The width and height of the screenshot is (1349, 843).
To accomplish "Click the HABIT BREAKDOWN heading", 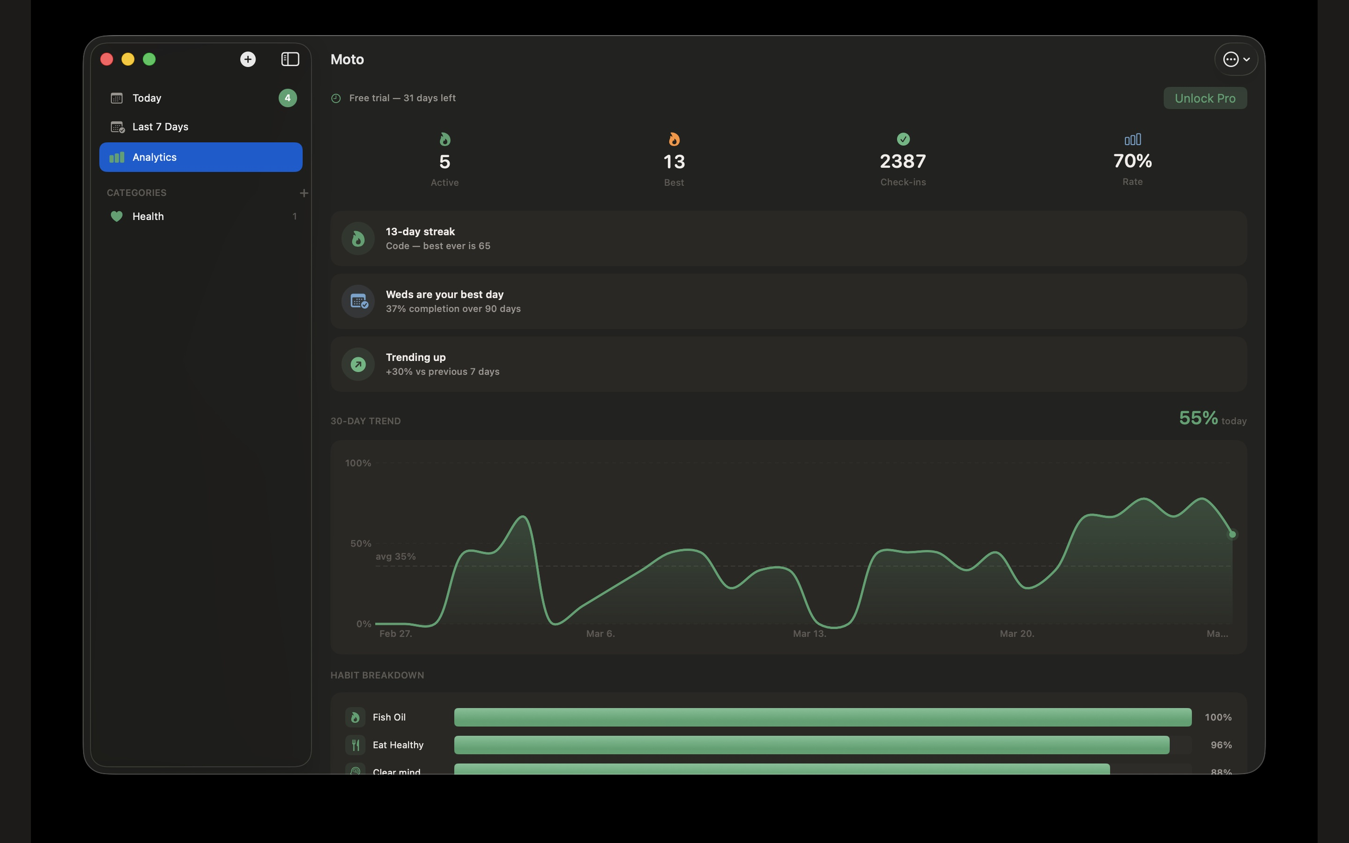I will pyautogui.click(x=377, y=675).
